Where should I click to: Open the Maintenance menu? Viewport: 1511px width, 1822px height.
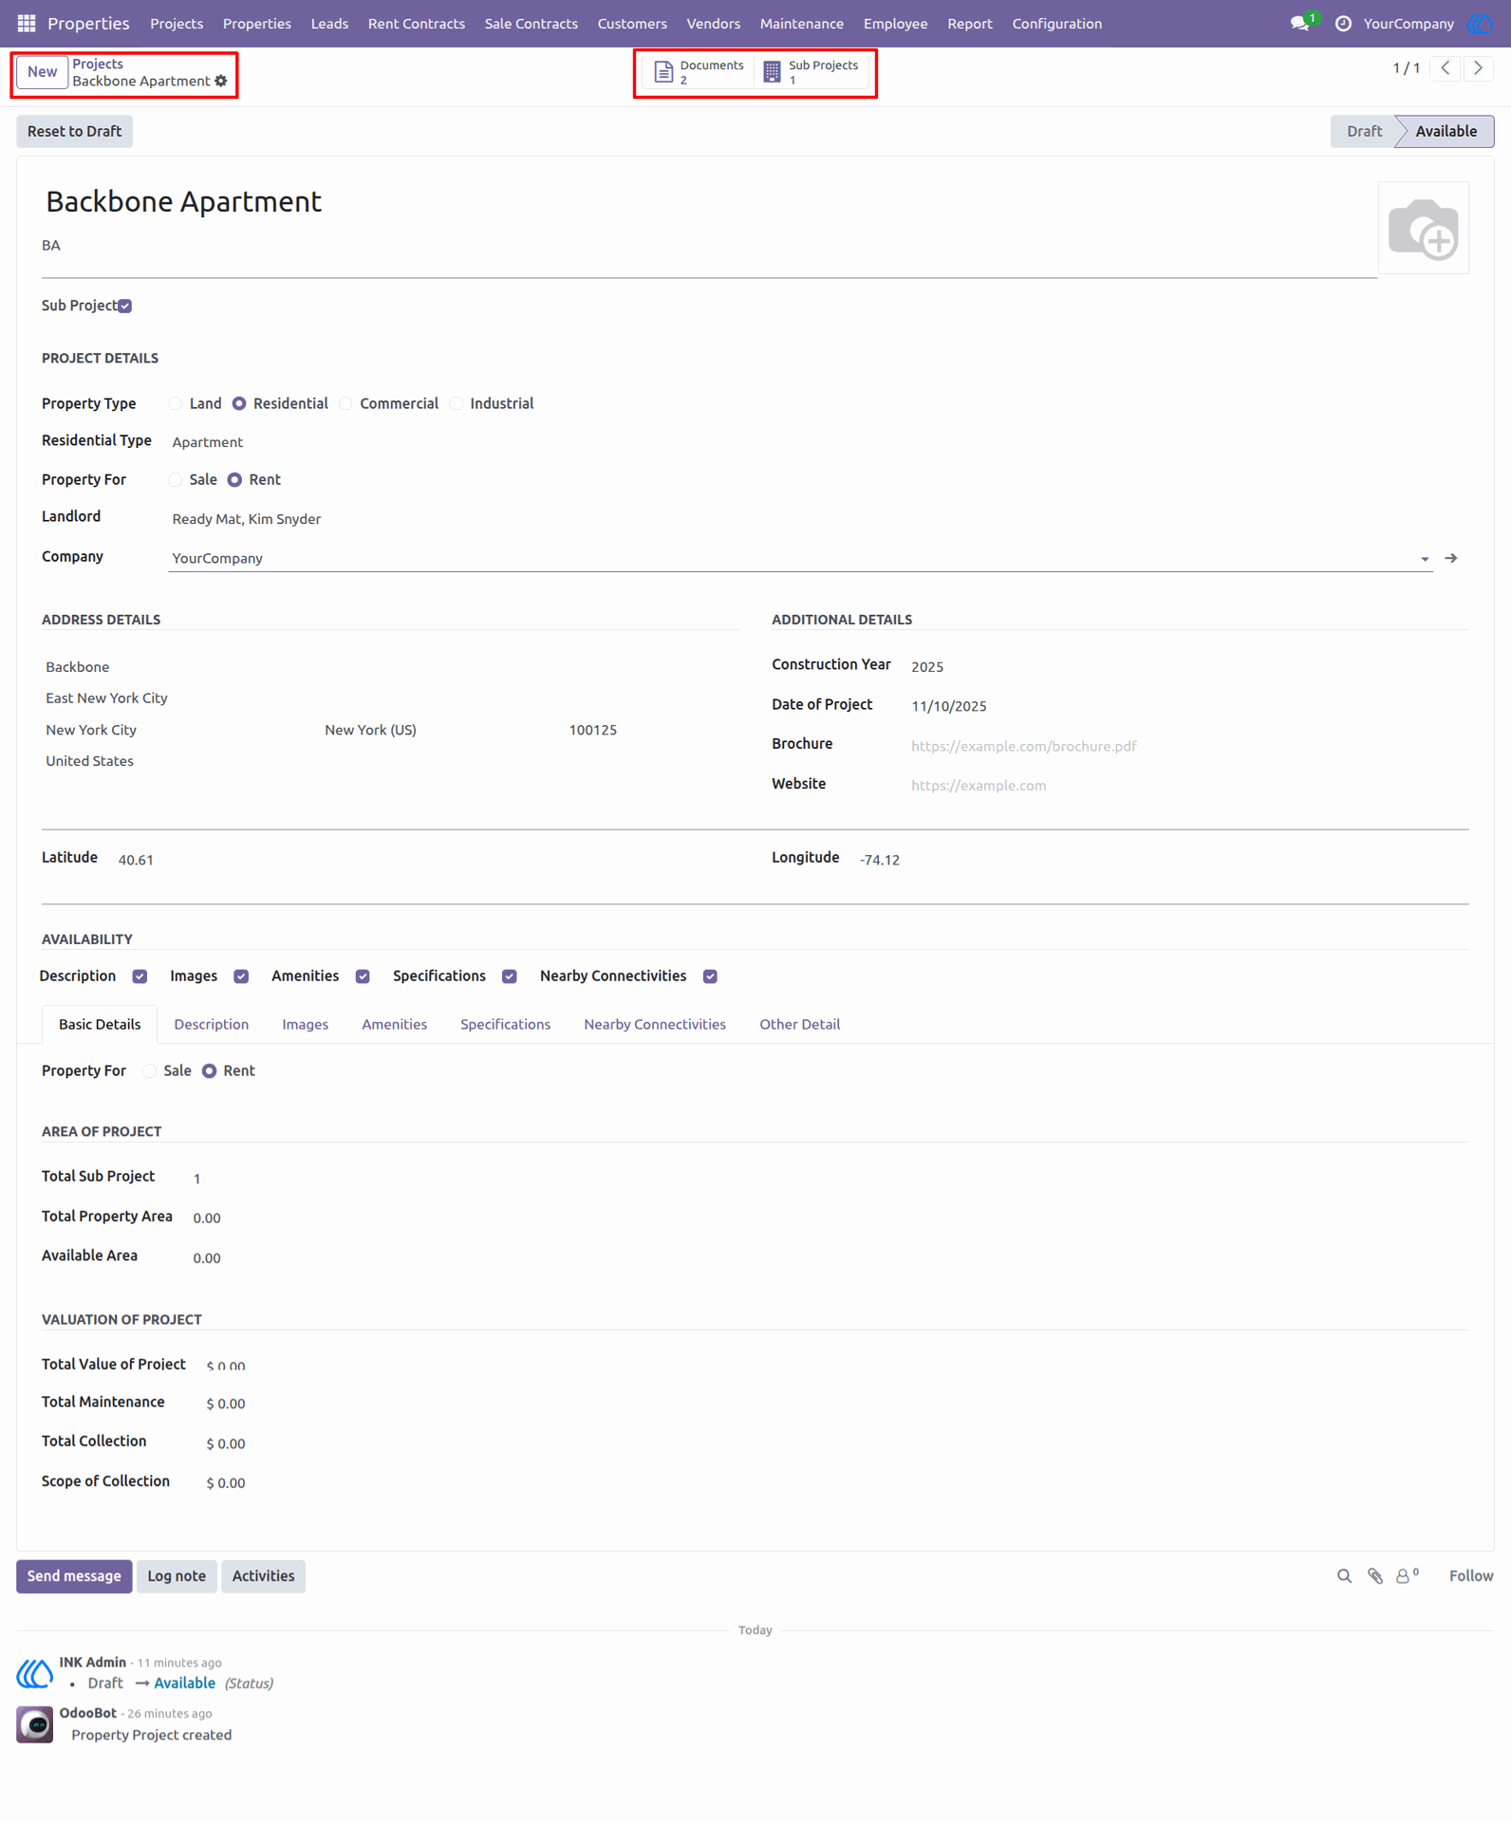click(801, 24)
